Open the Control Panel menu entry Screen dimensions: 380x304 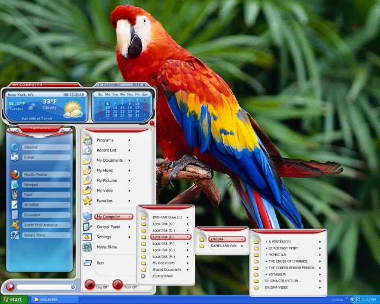[x=113, y=227]
